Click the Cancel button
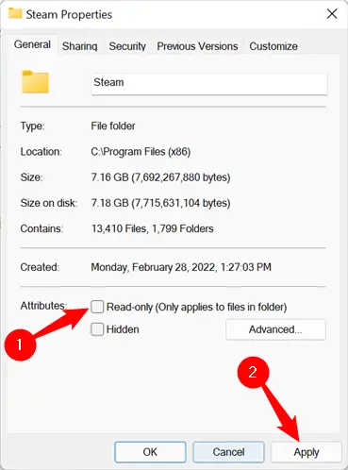 [228, 452]
